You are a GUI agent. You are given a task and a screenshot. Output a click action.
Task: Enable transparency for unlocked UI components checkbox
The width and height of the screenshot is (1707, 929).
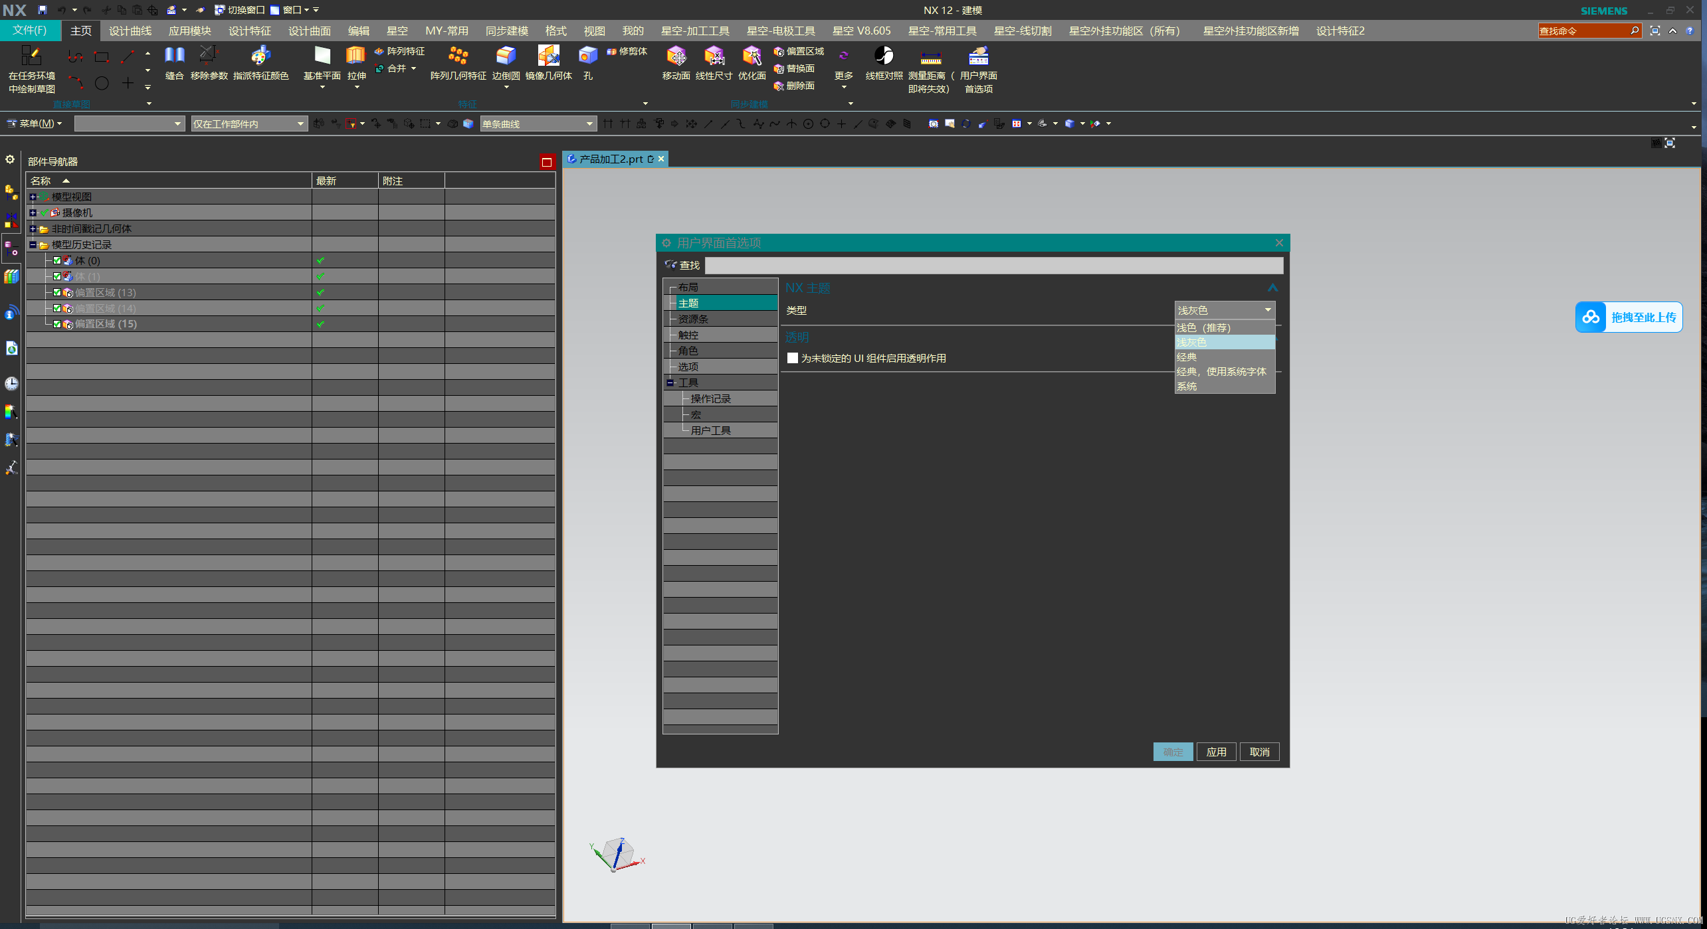tap(792, 359)
